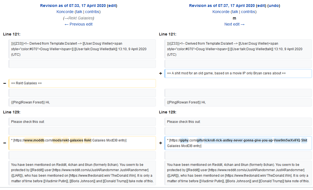Screen dimensions: 313x190
Task: Click left '{{Ping|Rowan Forest}} Hi,' line
Action: (x=82, y=102)
